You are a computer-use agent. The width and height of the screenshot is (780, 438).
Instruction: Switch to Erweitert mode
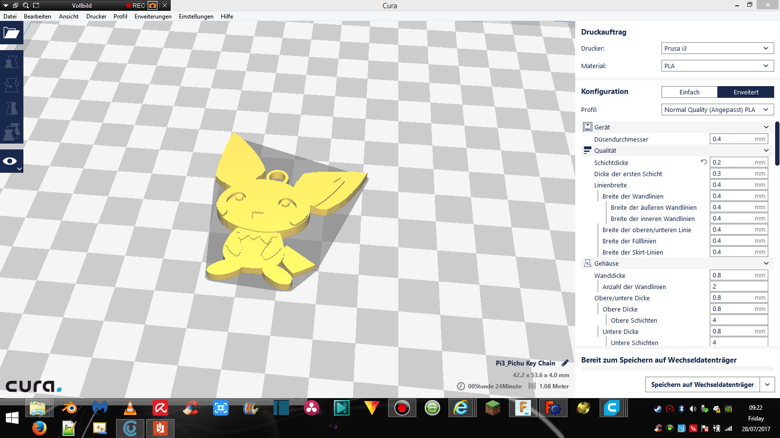point(746,92)
